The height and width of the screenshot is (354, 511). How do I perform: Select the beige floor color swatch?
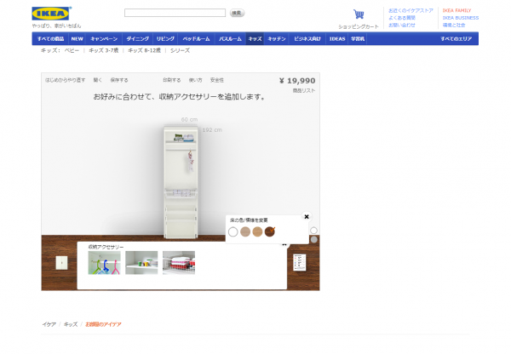245,231
